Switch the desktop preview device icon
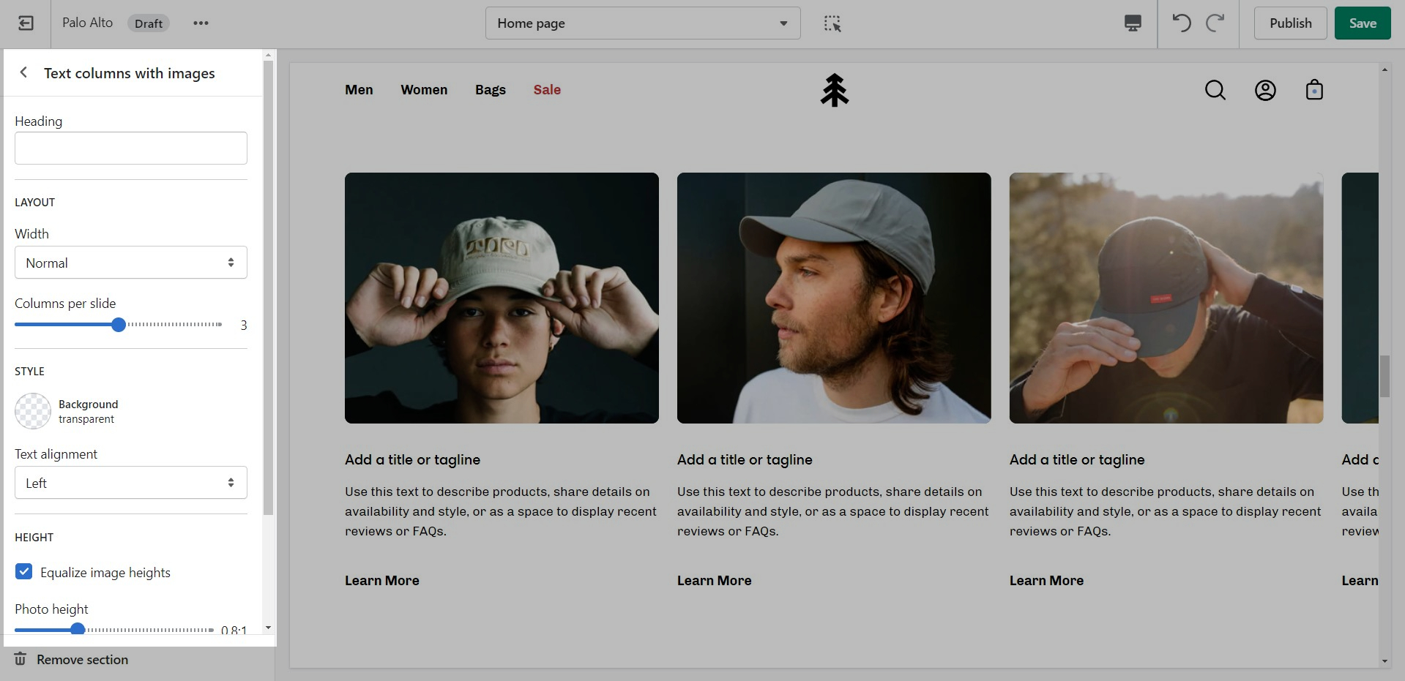The width and height of the screenshot is (1405, 681). pyautogui.click(x=1132, y=23)
